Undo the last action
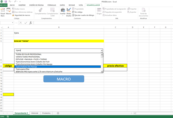Viewport: 173px width, 118px height. (x=10, y=1)
